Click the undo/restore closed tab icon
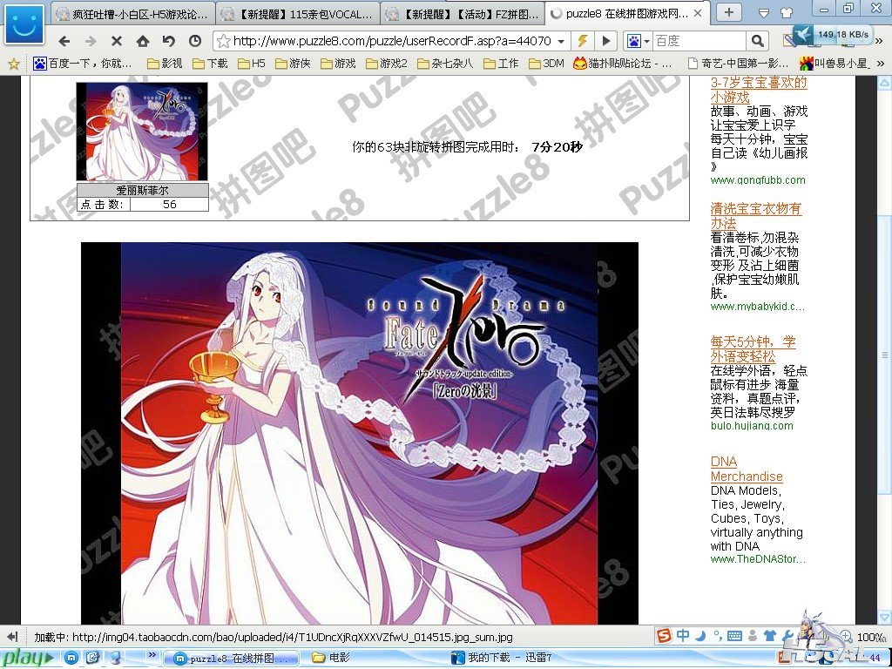The width and height of the screenshot is (892, 669). click(x=168, y=41)
